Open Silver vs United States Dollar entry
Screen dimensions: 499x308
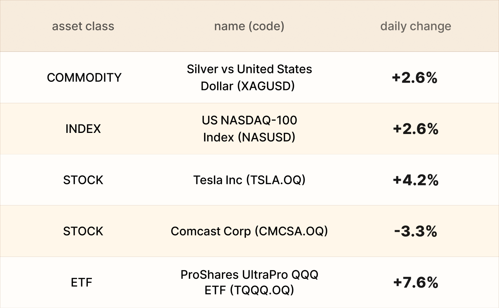249,77
